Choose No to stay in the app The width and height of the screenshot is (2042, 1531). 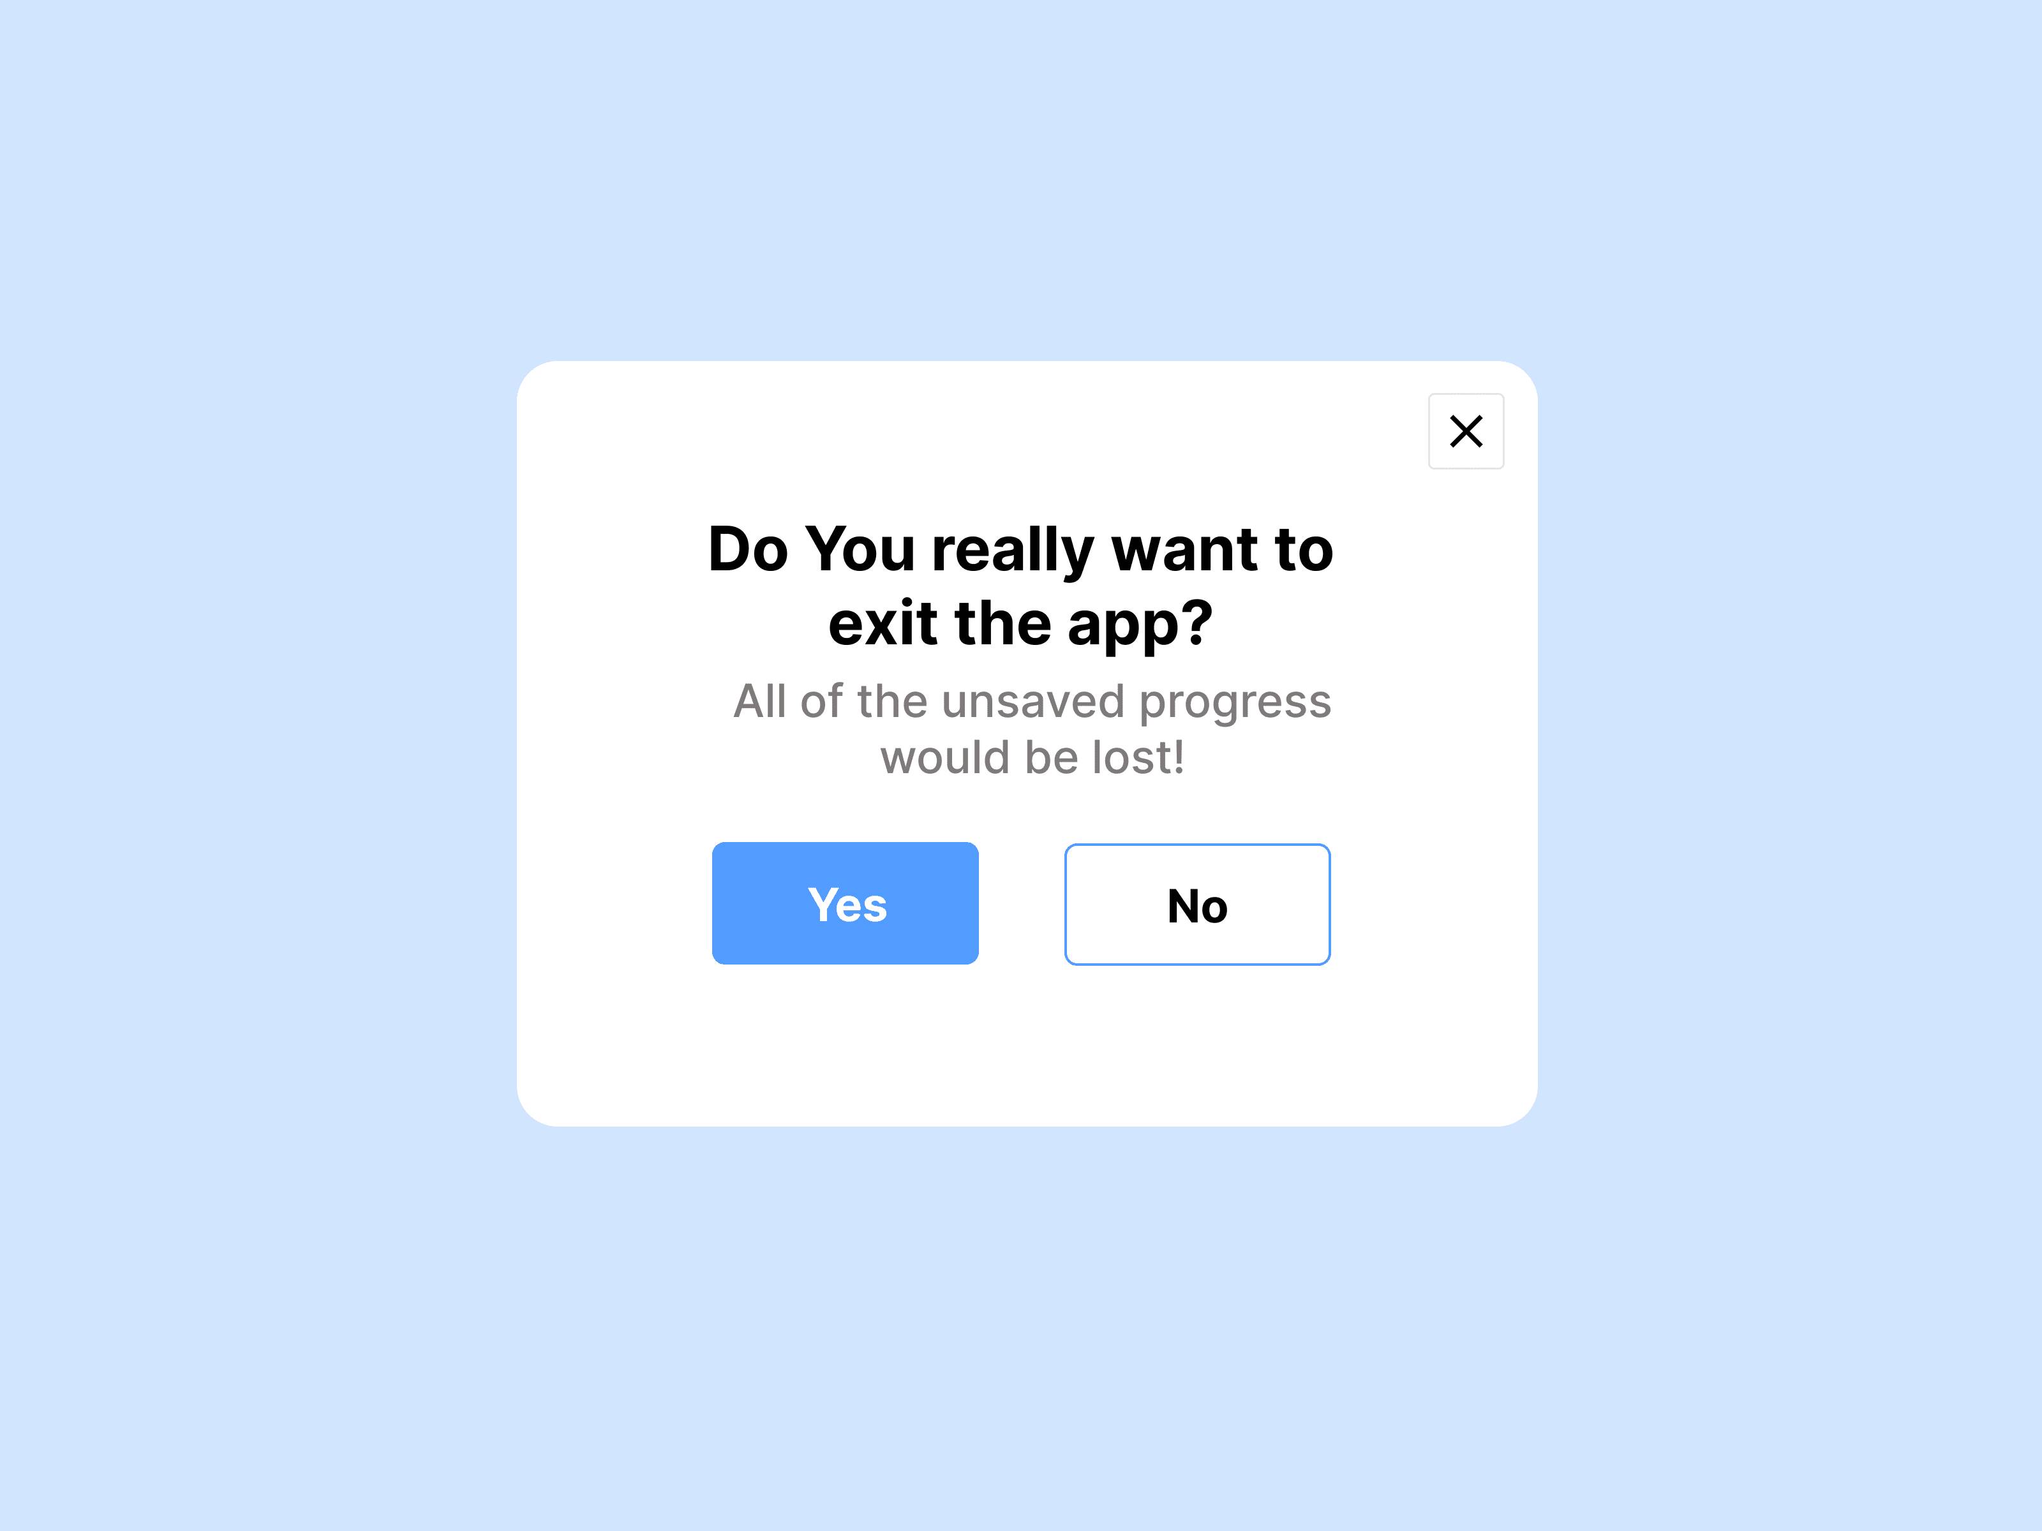(1197, 905)
